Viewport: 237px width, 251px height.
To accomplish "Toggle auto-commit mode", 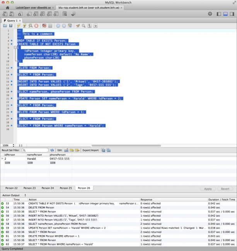I will [x=70, y=26].
